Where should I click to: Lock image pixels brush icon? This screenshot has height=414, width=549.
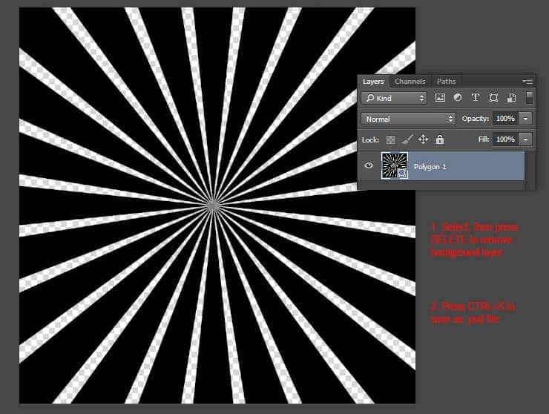tap(407, 139)
